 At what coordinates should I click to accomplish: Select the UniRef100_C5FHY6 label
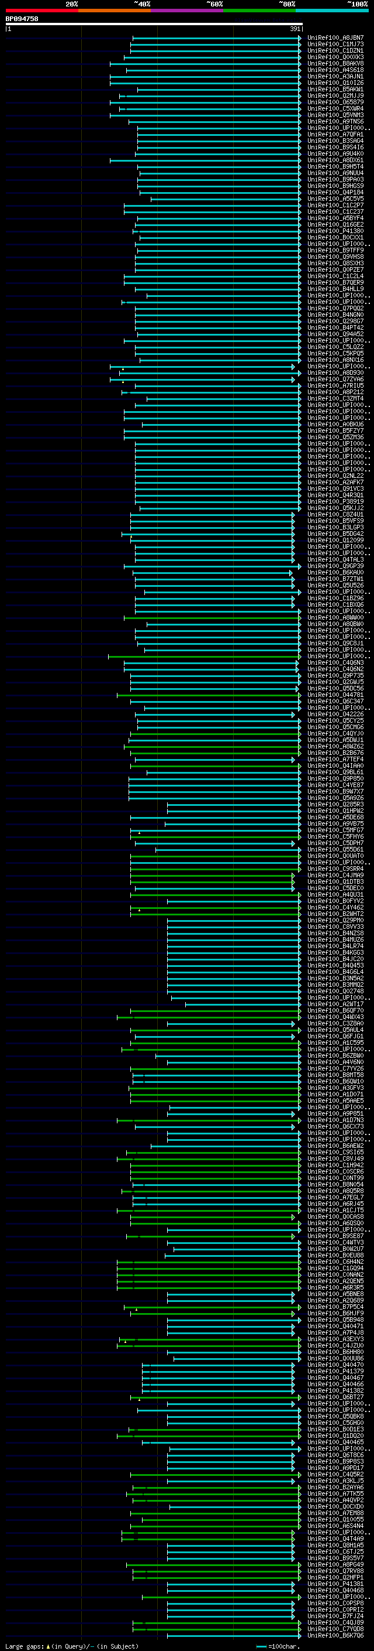coord(335,836)
